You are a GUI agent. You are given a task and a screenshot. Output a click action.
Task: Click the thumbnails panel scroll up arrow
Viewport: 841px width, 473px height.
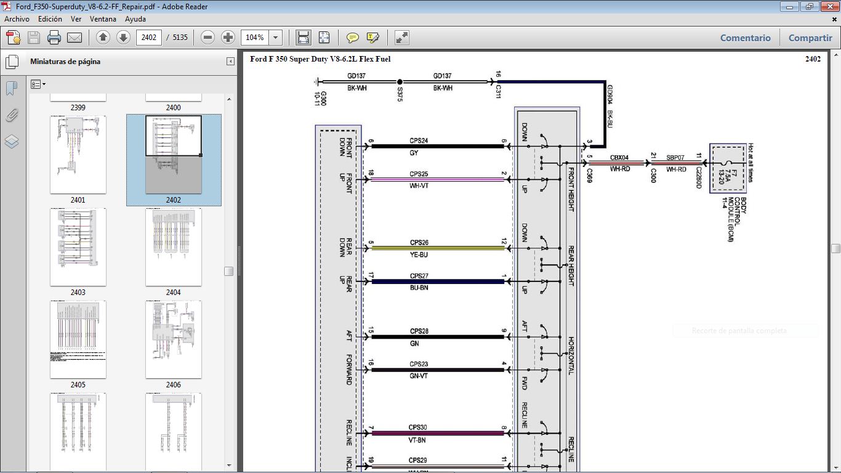coord(229,99)
